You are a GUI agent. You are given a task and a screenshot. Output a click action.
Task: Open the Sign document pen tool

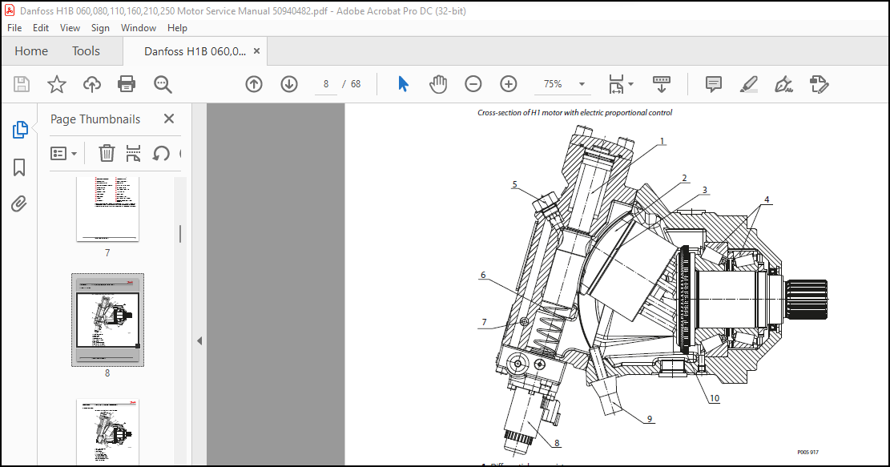tap(784, 84)
